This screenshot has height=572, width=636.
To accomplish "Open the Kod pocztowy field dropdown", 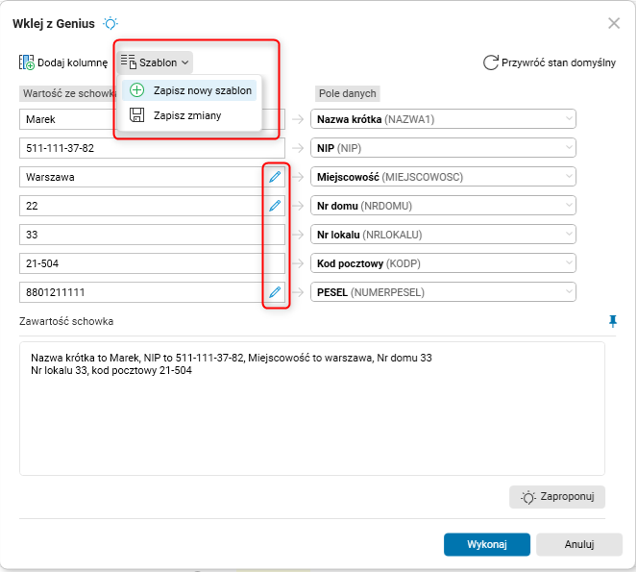I will pyautogui.click(x=570, y=263).
